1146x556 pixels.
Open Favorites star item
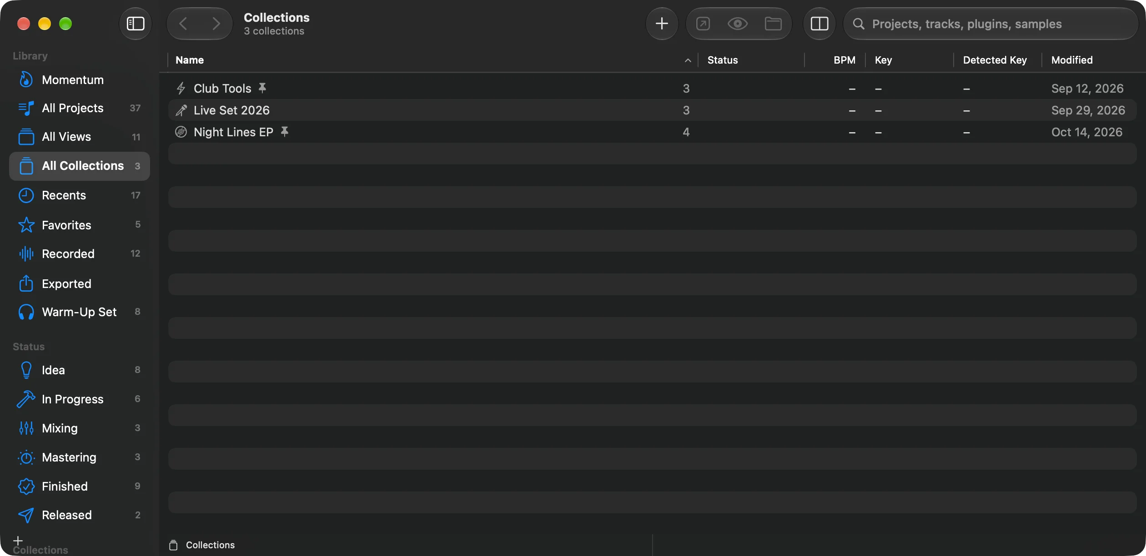coord(80,225)
